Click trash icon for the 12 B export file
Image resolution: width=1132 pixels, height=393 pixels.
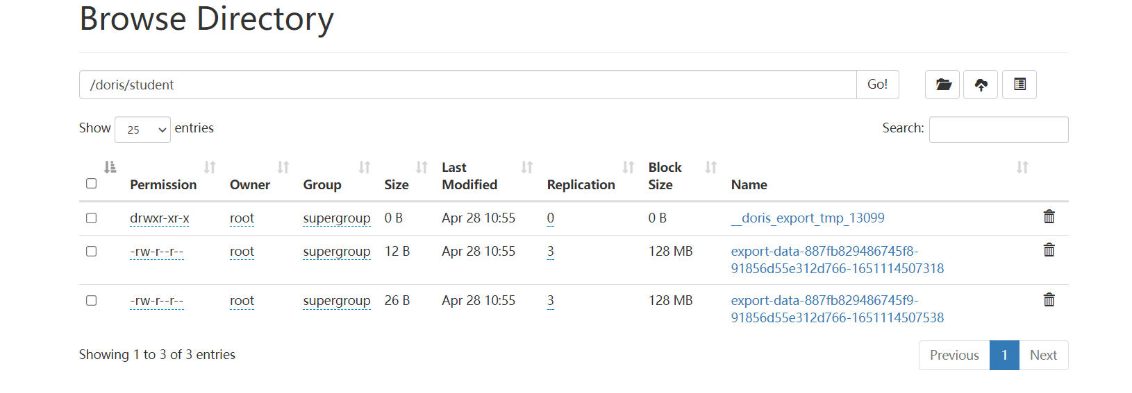point(1049,250)
